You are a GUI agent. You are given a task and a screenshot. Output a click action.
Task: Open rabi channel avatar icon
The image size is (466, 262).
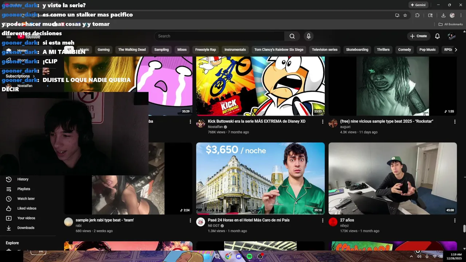click(68, 222)
